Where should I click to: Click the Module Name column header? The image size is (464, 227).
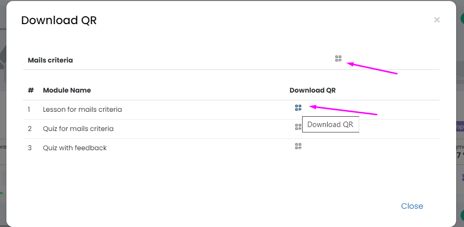67,90
